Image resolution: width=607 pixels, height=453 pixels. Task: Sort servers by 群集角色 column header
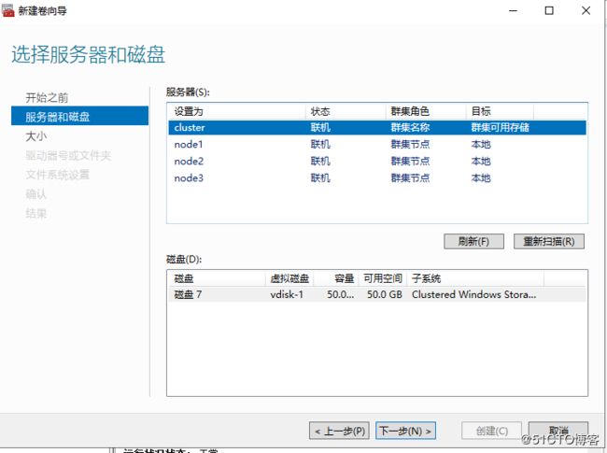click(x=426, y=111)
